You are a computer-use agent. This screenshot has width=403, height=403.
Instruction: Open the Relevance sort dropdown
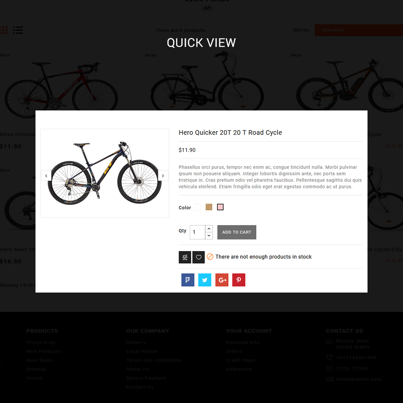(359, 30)
